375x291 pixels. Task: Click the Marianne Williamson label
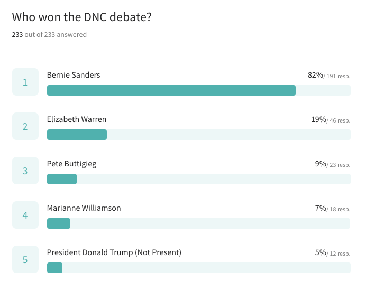[84, 208]
